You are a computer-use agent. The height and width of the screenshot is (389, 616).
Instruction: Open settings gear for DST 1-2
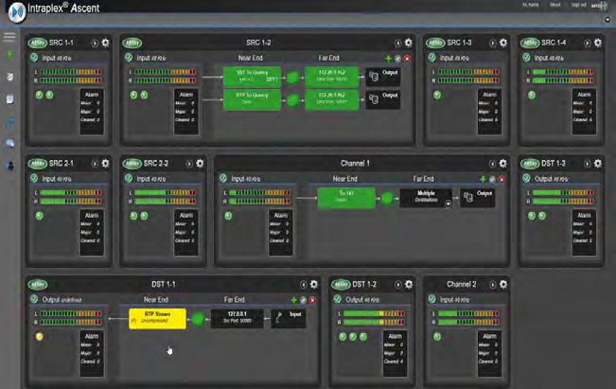409,284
